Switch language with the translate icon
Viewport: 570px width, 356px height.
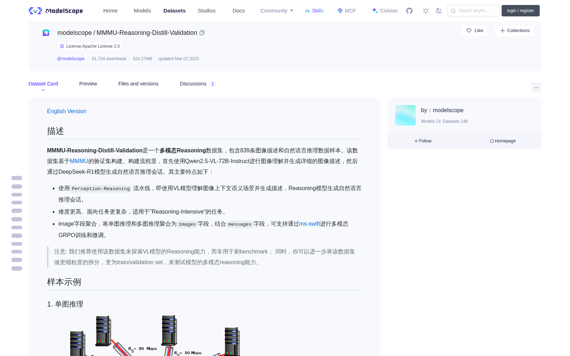pyautogui.click(x=439, y=11)
